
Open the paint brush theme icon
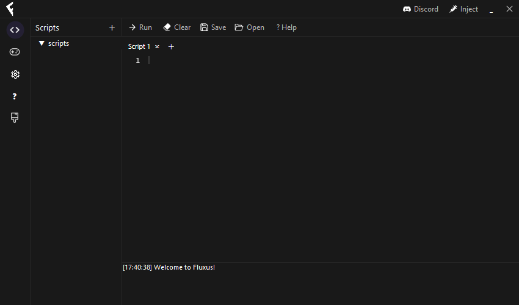tap(15, 118)
